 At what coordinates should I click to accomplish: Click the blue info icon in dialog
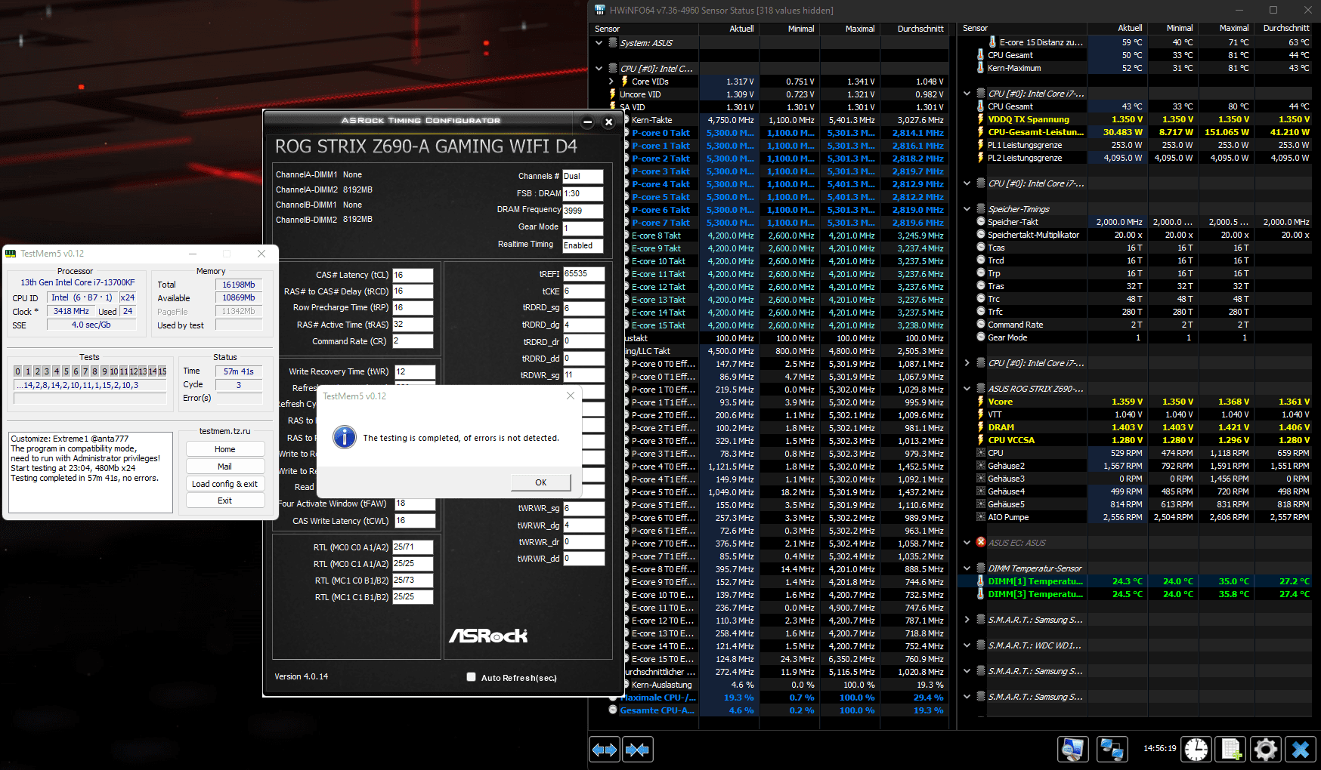coord(345,437)
